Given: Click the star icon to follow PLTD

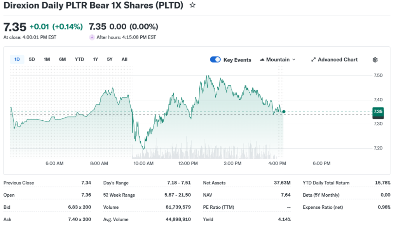Looking at the screenshot, I should point(192,5).
